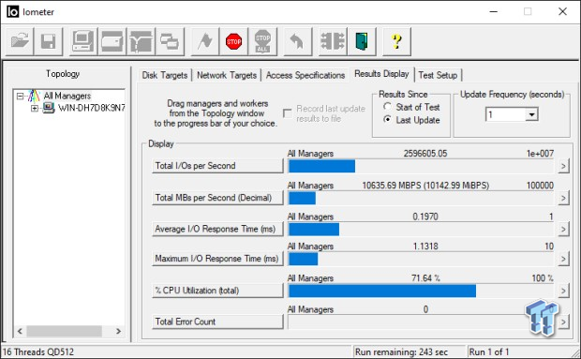
Task: Open test configuration file icon
Action: click(x=20, y=41)
